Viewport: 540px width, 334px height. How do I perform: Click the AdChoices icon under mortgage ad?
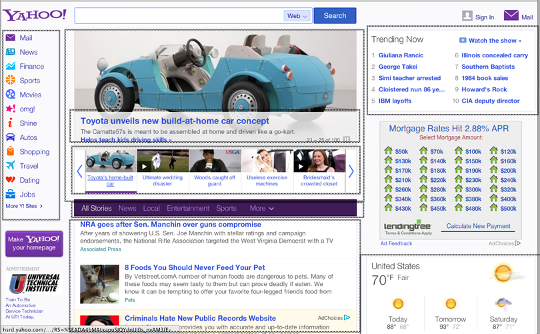[518, 243]
